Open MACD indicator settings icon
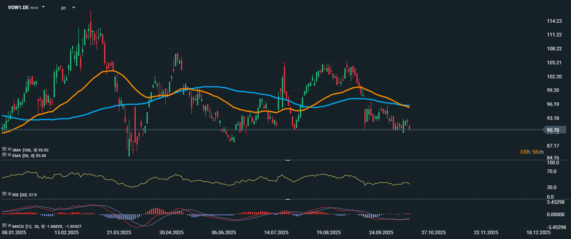Screen dimensions: 571x239 (4, 225)
